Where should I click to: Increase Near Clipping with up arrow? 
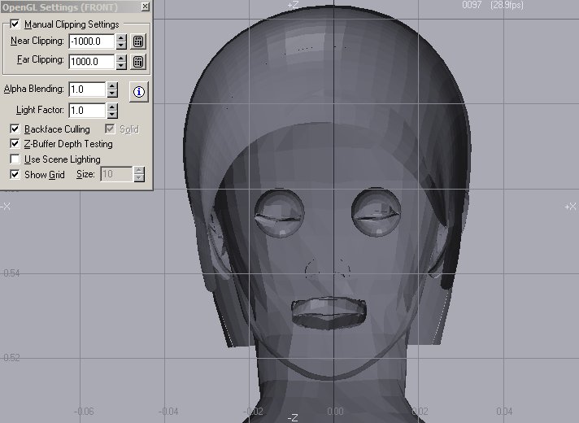tap(121, 37)
